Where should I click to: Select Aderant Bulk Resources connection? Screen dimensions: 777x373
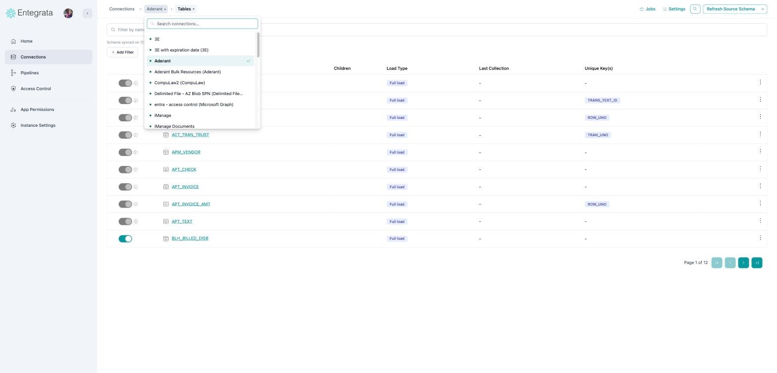pos(200,72)
